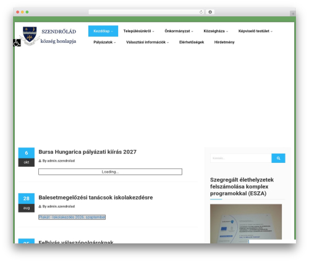Open the Kezdőlap menu
Screen dimensions: 309x262
(103, 31)
